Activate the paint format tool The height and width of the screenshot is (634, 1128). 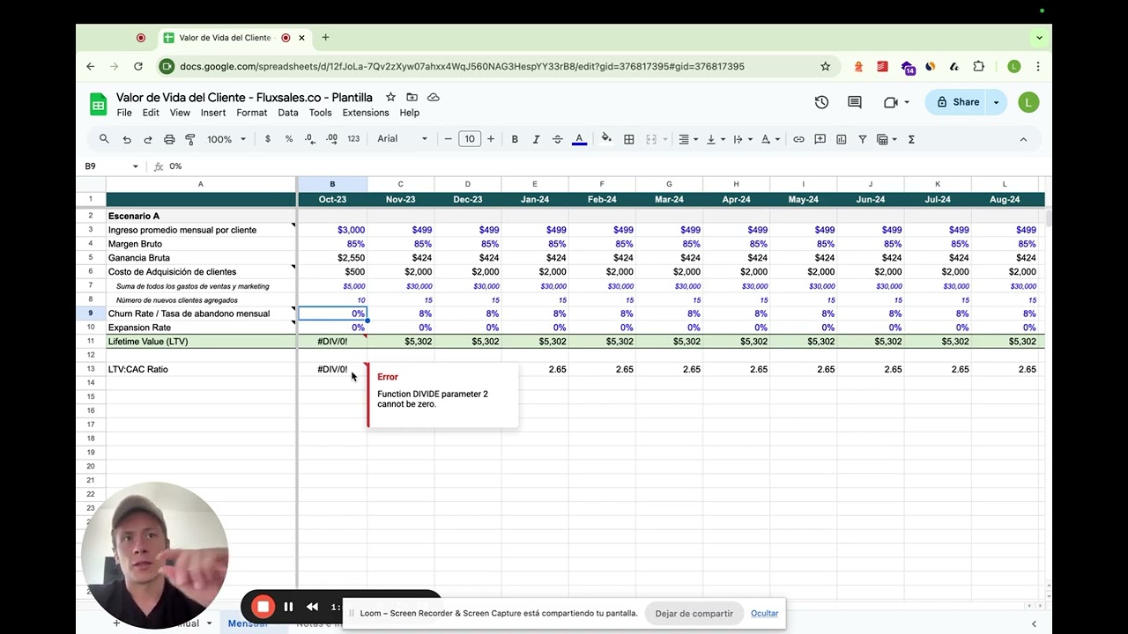(190, 139)
